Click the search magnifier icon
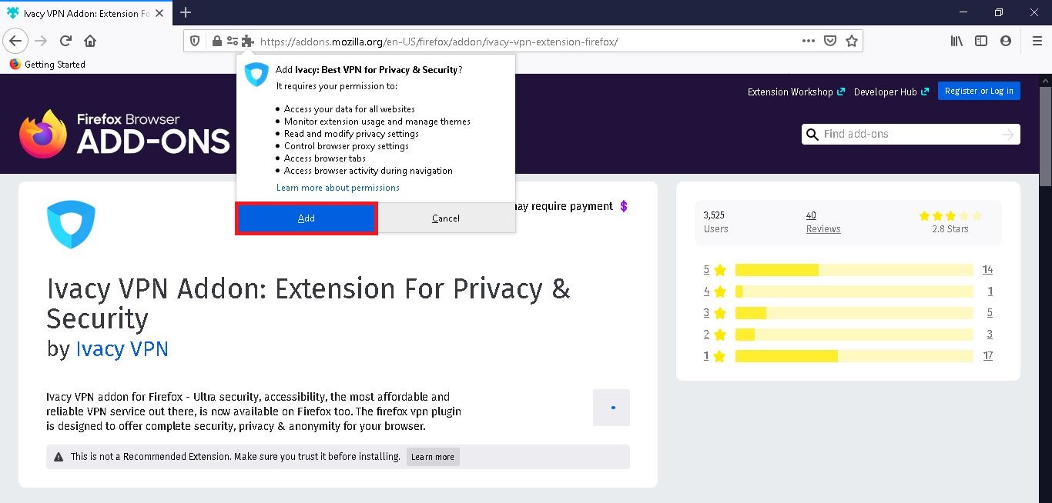 point(812,135)
